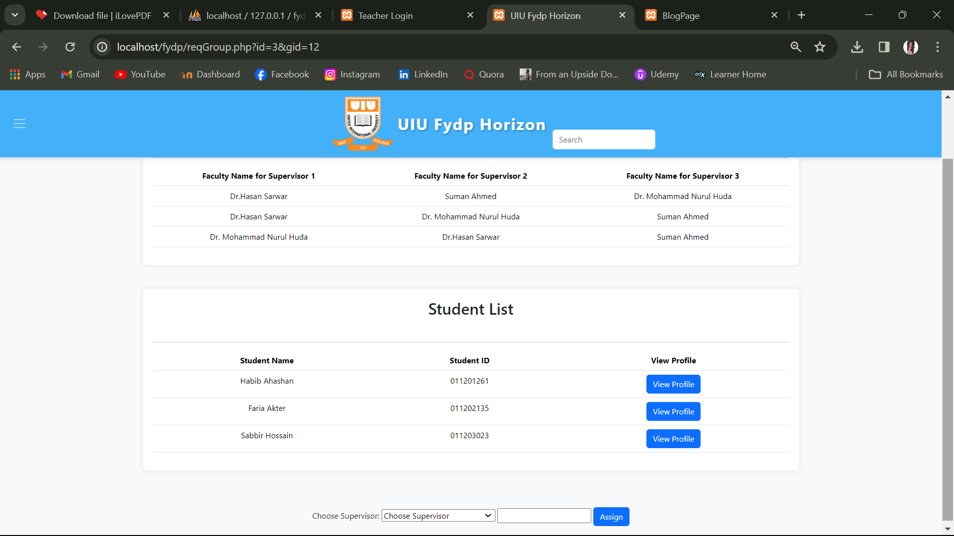Go back to previous page
This screenshot has width=954, height=536.
pyautogui.click(x=16, y=47)
